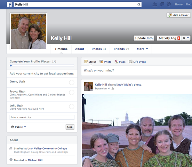Click the Provo, Utah suggestion text
The image size is (192, 167).
click(x=17, y=92)
